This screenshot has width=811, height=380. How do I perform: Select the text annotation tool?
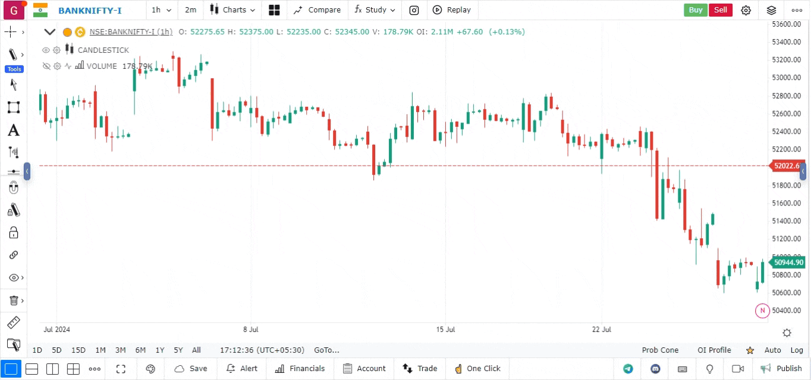pos(13,131)
